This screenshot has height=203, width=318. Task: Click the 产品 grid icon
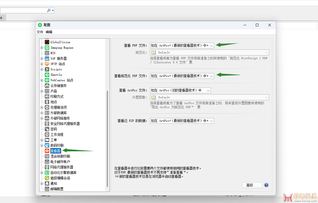(x=47, y=91)
